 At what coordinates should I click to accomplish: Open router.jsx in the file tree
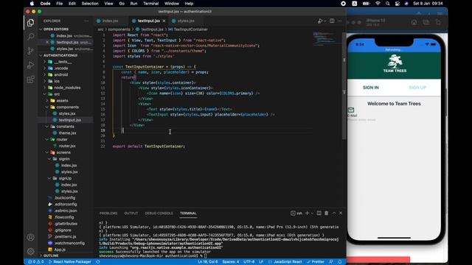click(x=67, y=146)
